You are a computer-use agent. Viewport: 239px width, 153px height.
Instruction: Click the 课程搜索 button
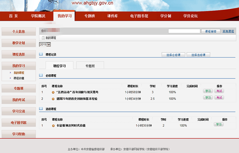tap(211, 31)
